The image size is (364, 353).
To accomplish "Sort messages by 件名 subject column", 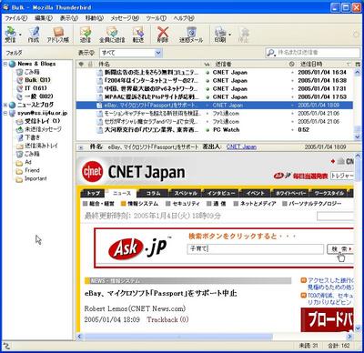I will click(x=148, y=64).
